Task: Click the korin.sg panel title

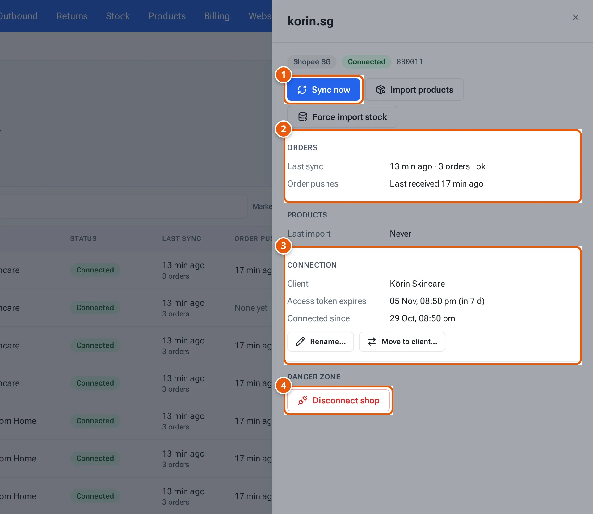Action: [310, 21]
